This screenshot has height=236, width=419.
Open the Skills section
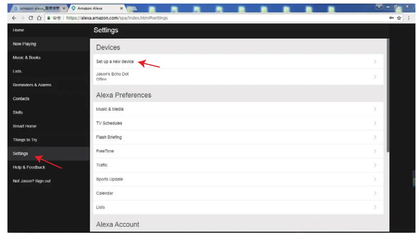tap(18, 112)
